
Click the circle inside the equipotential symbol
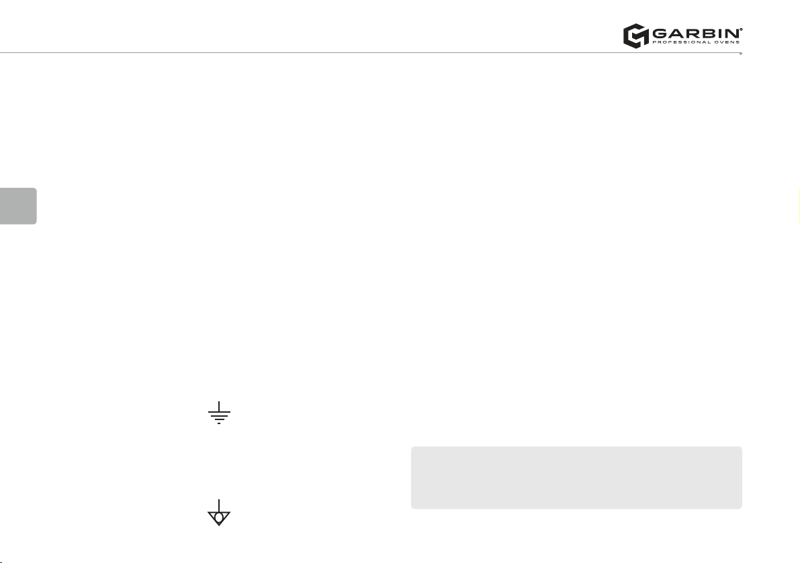[x=219, y=517]
